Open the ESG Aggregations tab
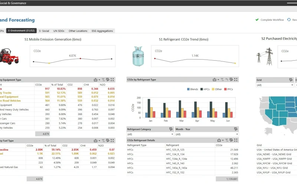297x185 pixels. [x=102, y=31]
